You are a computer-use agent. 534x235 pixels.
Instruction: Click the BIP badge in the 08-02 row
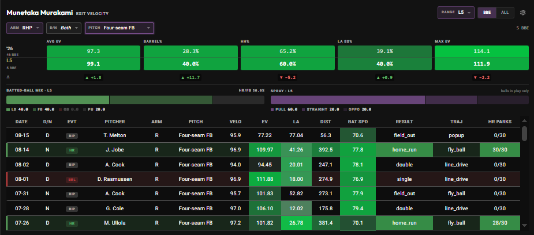point(72,165)
